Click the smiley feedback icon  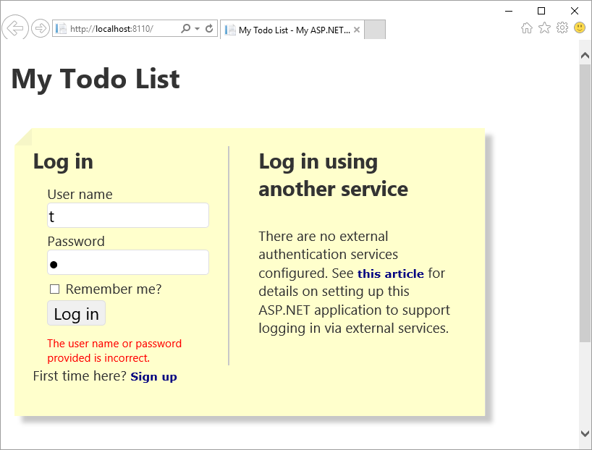580,28
